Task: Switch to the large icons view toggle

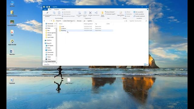Action: pos(147,64)
